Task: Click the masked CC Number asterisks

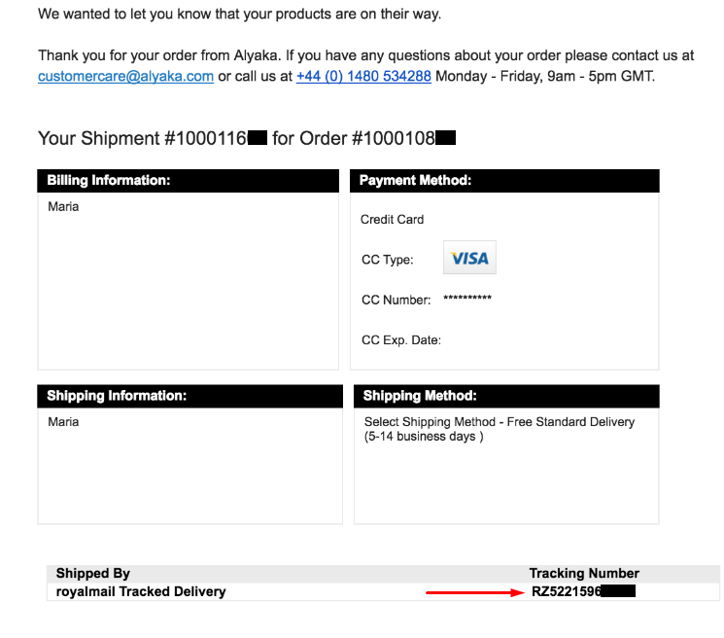Action: tap(467, 299)
